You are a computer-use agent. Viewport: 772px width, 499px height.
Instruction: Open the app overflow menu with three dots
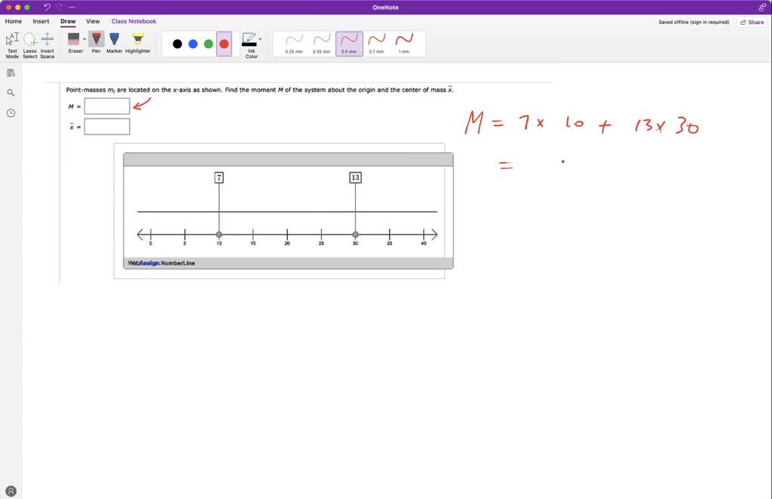[x=71, y=7]
